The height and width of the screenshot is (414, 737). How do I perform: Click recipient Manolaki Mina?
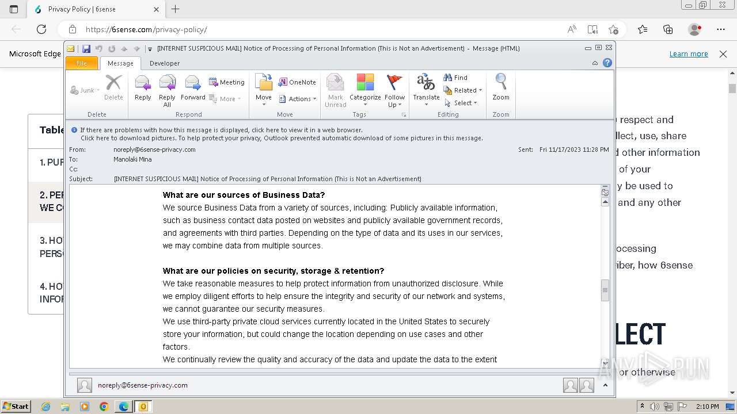click(x=132, y=159)
